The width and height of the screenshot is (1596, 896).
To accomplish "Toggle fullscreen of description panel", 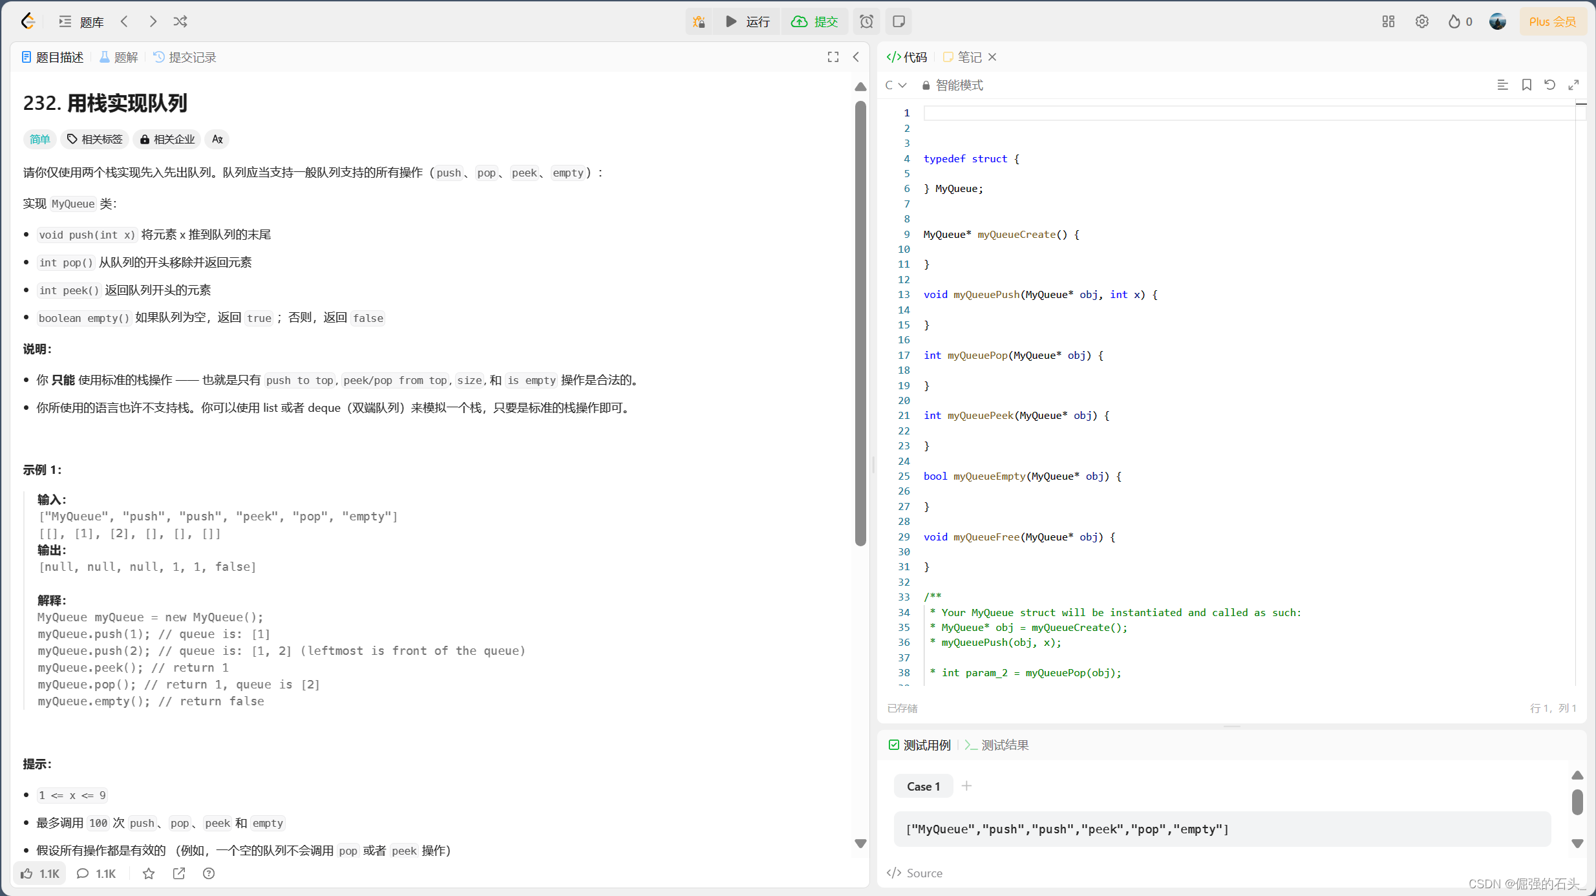I will click(x=833, y=57).
